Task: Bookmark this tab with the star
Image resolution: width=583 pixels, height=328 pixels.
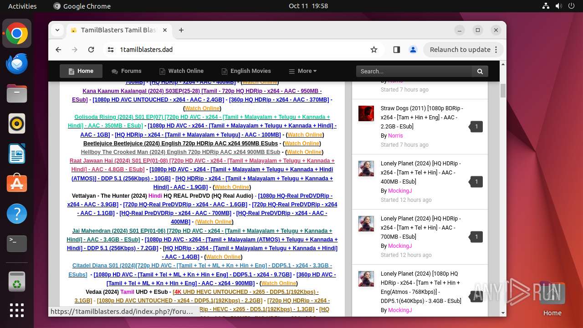Action: coord(374,50)
